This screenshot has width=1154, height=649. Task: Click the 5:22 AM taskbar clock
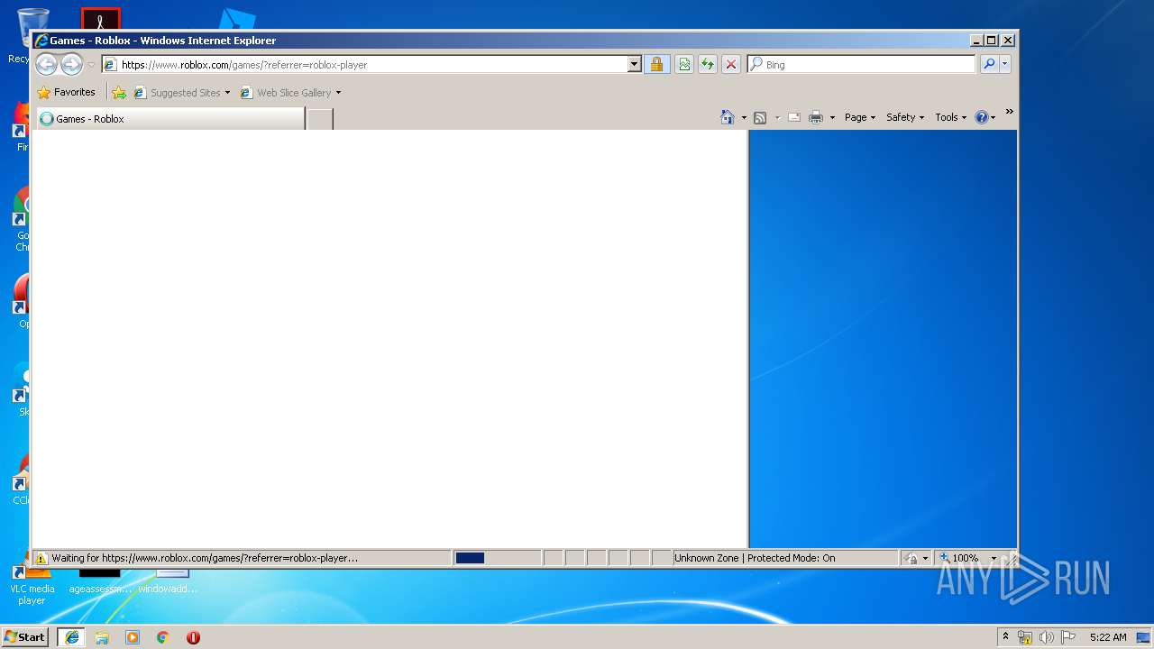1107,636
